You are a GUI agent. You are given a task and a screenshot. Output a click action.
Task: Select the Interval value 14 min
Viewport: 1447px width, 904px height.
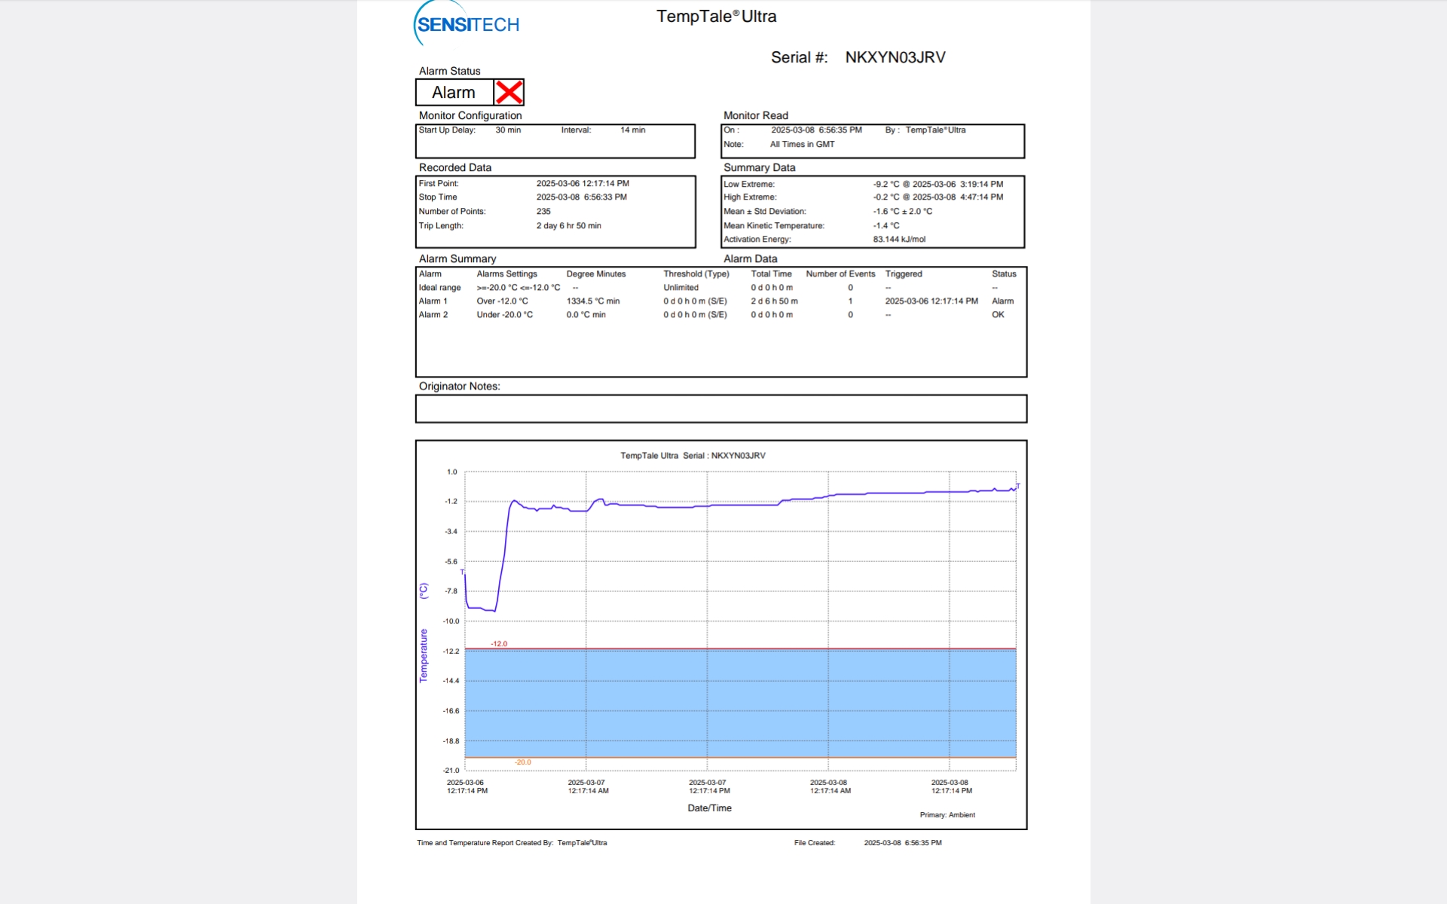pyautogui.click(x=632, y=130)
